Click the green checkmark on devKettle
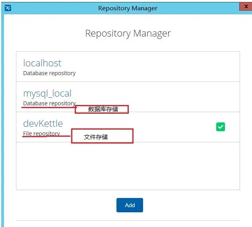 tap(221, 127)
